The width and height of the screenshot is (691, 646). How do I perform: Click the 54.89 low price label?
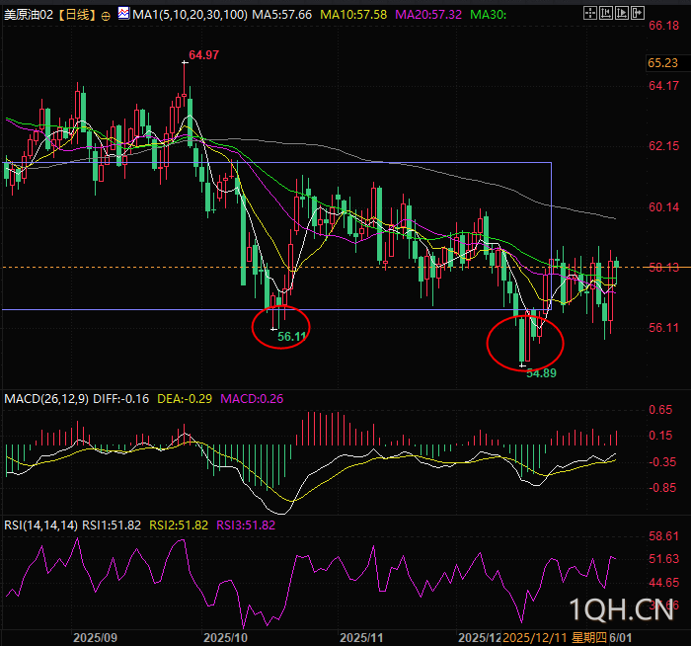coord(542,373)
